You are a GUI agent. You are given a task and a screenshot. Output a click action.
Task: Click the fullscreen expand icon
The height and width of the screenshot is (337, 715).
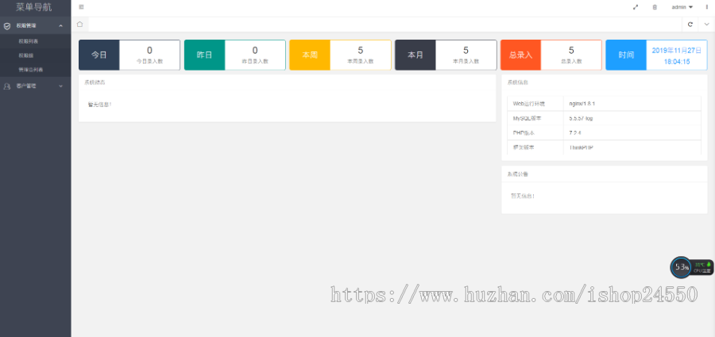(636, 7)
